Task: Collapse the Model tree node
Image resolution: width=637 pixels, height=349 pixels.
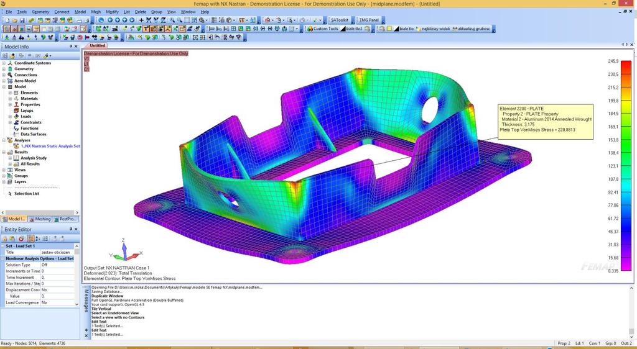Action: click(4, 87)
